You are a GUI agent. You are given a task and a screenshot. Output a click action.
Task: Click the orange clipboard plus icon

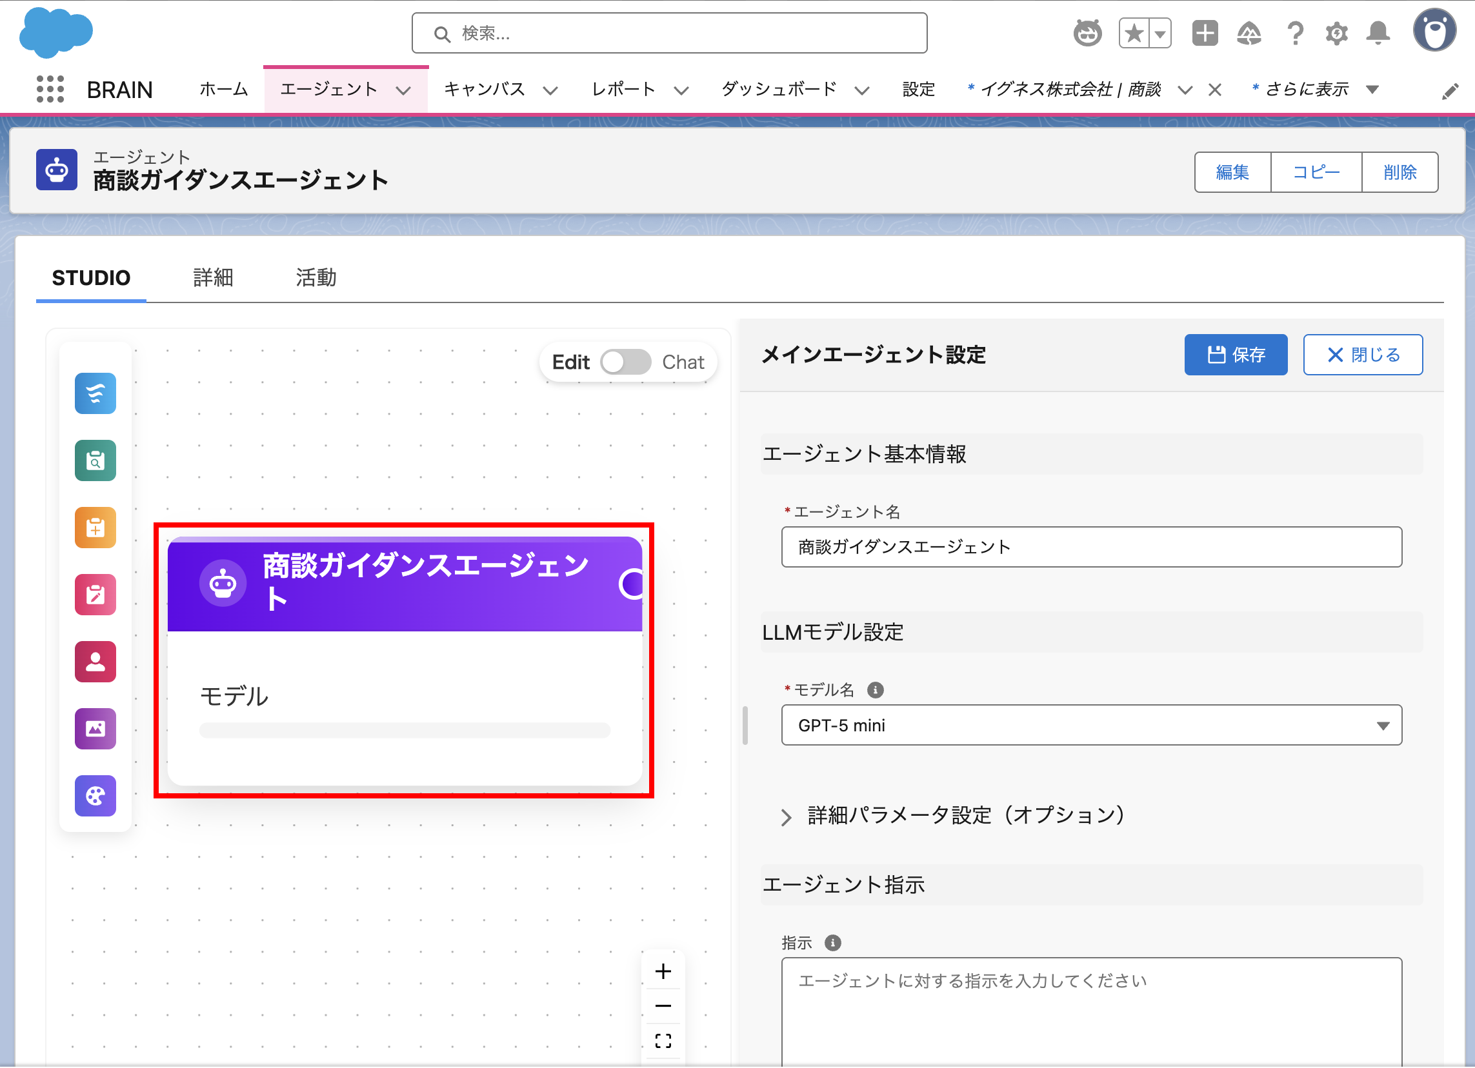95,528
